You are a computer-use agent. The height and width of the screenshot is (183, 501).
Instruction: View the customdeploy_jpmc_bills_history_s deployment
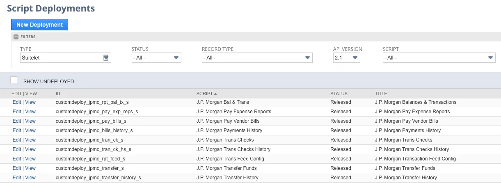30,130
